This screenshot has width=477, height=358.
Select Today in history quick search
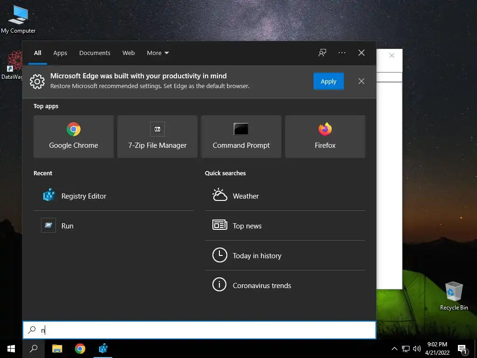(x=285, y=255)
